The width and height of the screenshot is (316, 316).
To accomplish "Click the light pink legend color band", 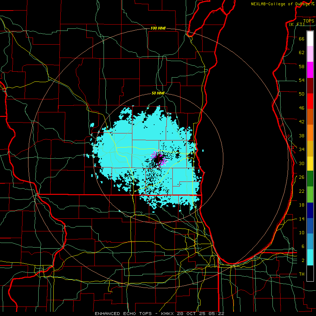I will click(310, 54).
